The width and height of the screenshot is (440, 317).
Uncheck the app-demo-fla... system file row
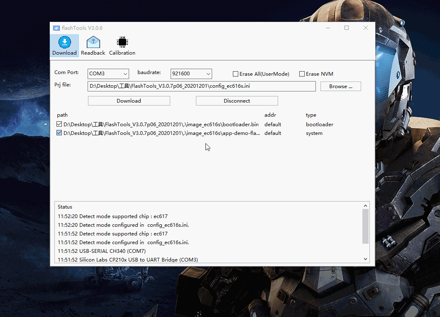[x=59, y=132]
